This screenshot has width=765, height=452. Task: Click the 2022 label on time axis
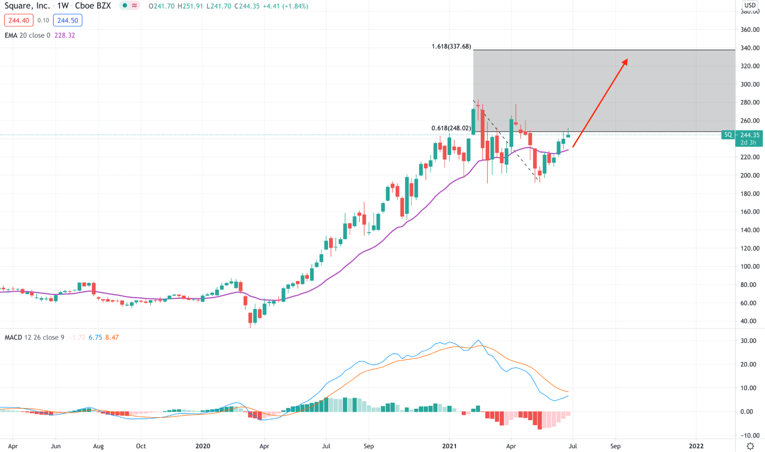point(696,446)
